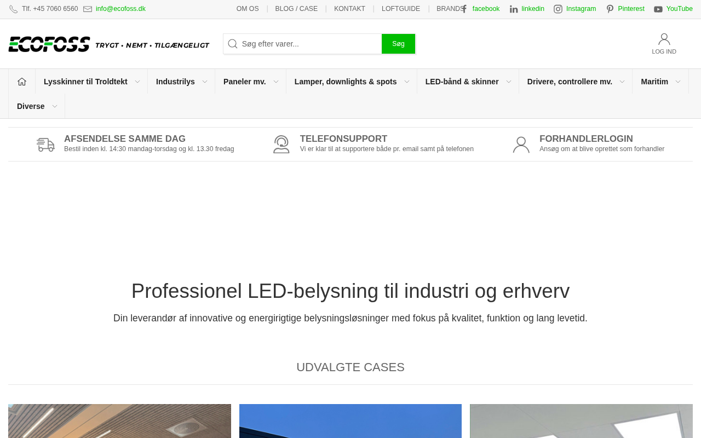This screenshot has width=701, height=438.
Task: Go to the KONTAKT page
Action: pyautogui.click(x=349, y=9)
